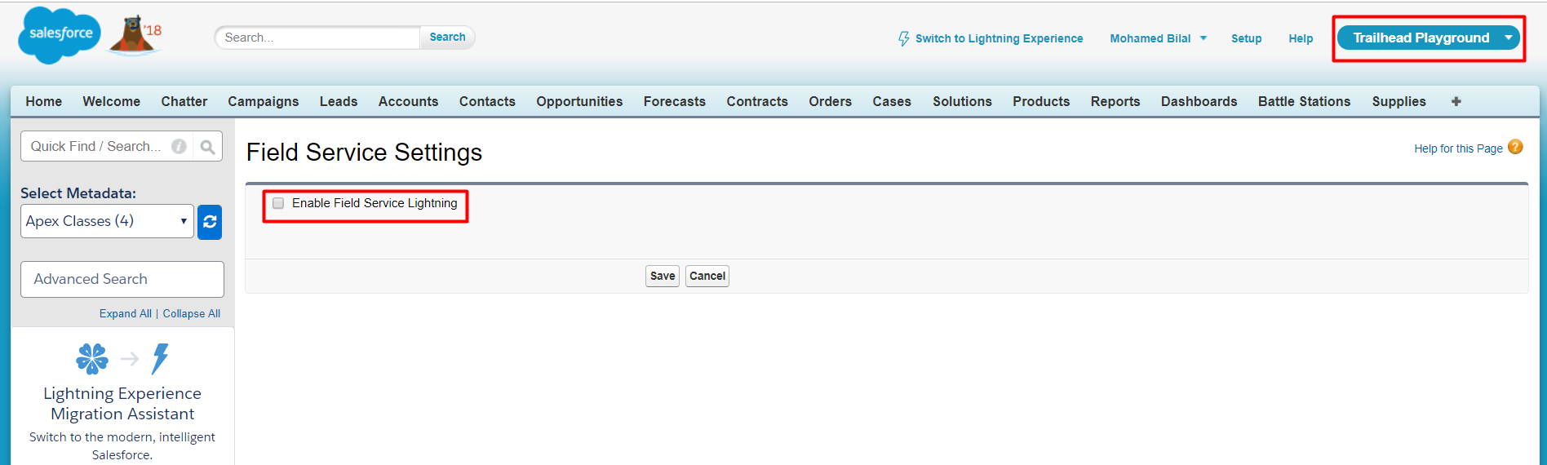Click Lightning Experience Migration Assistant title
The width and height of the screenshot is (1547, 465).
122,403
